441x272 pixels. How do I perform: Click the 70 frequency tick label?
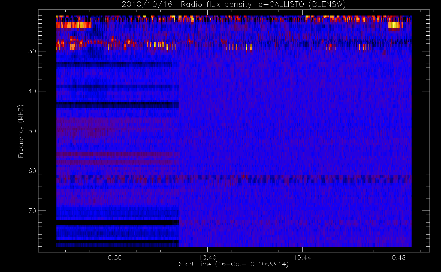tap(32, 211)
